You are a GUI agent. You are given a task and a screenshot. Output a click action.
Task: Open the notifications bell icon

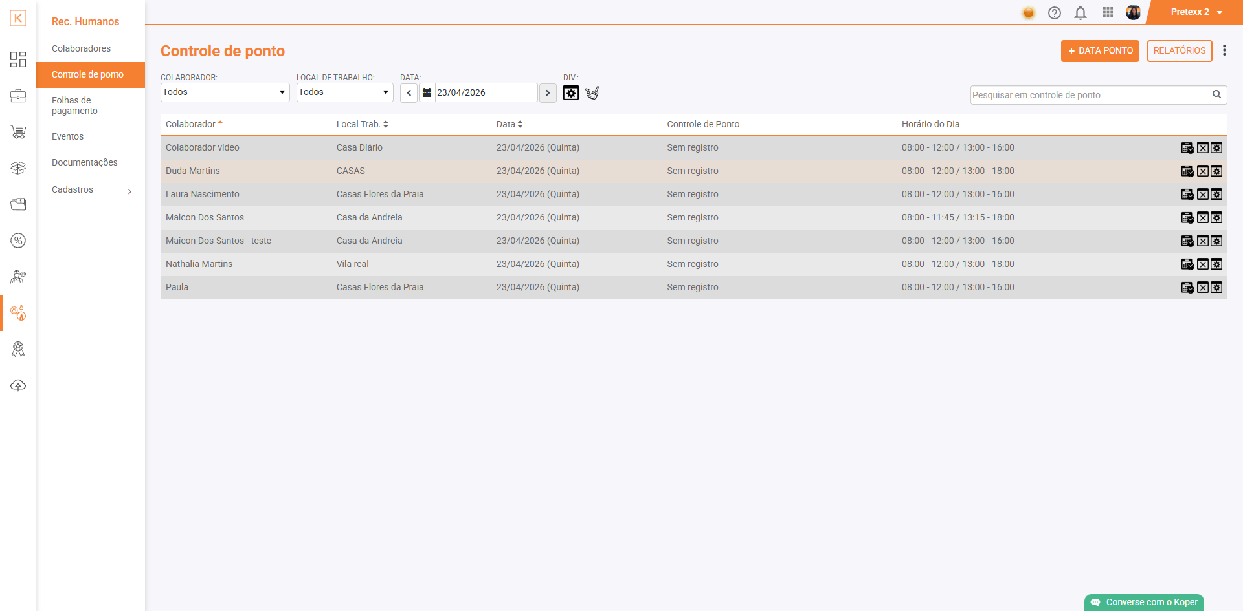click(x=1081, y=13)
